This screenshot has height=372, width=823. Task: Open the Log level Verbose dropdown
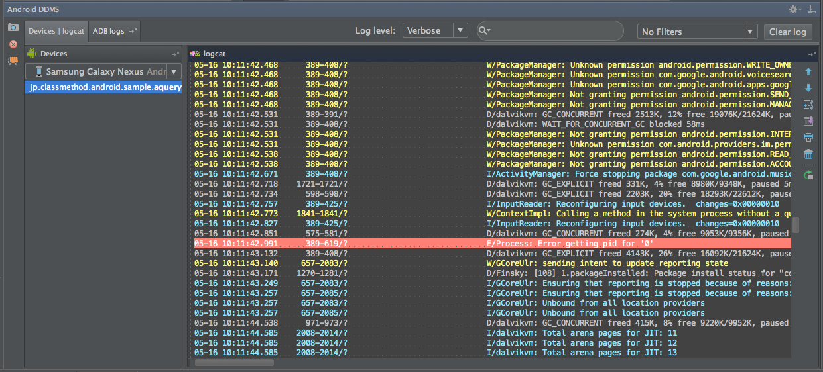click(435, 30)
